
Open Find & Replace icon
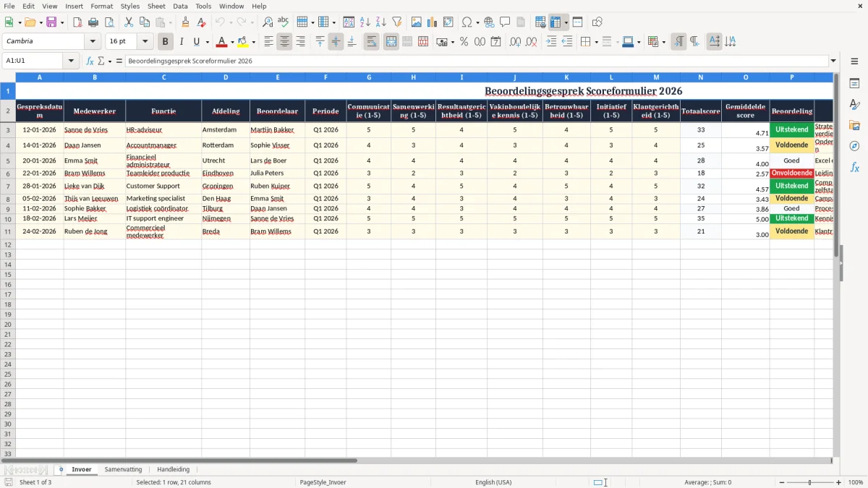coord(268,22)
